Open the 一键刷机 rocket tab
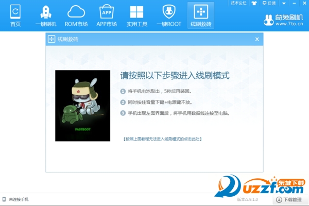 pos(46,15)
